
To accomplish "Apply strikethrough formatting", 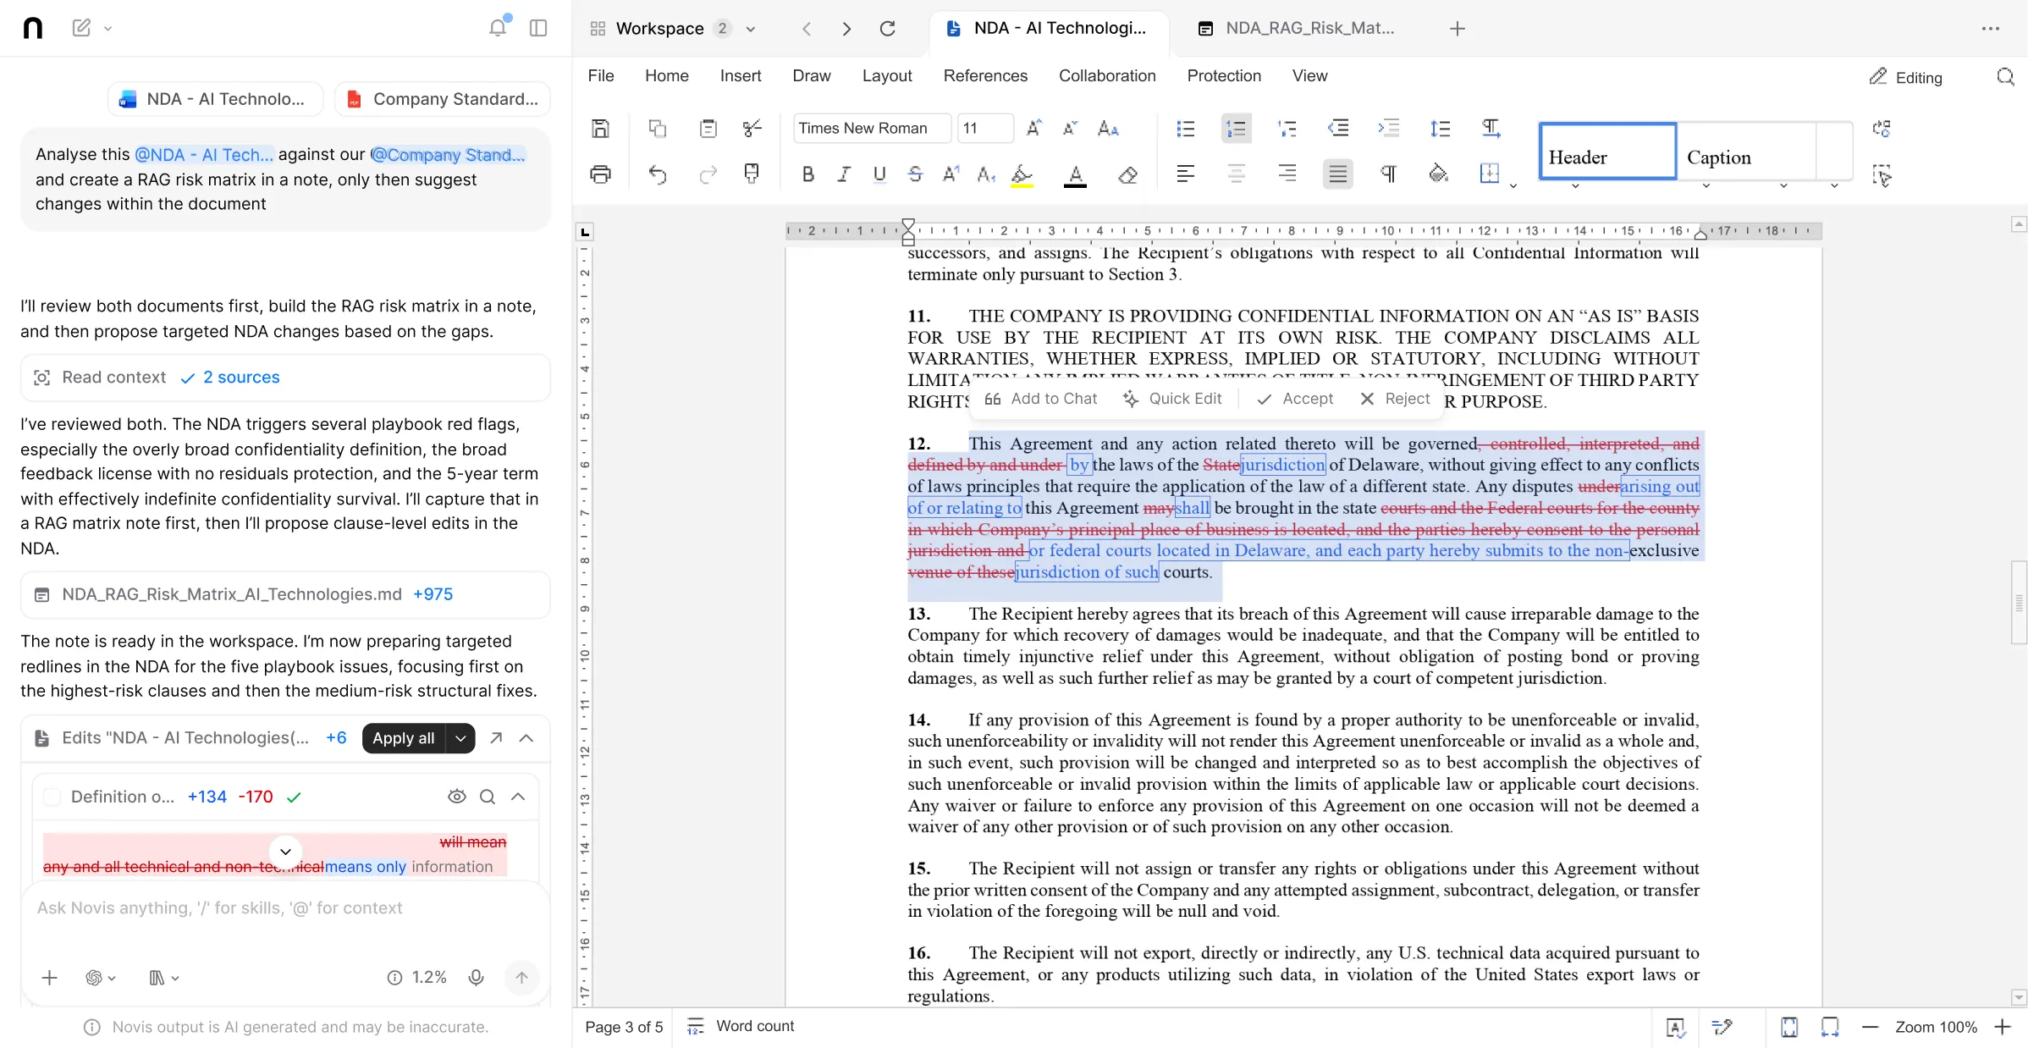I will coord(915,174).
